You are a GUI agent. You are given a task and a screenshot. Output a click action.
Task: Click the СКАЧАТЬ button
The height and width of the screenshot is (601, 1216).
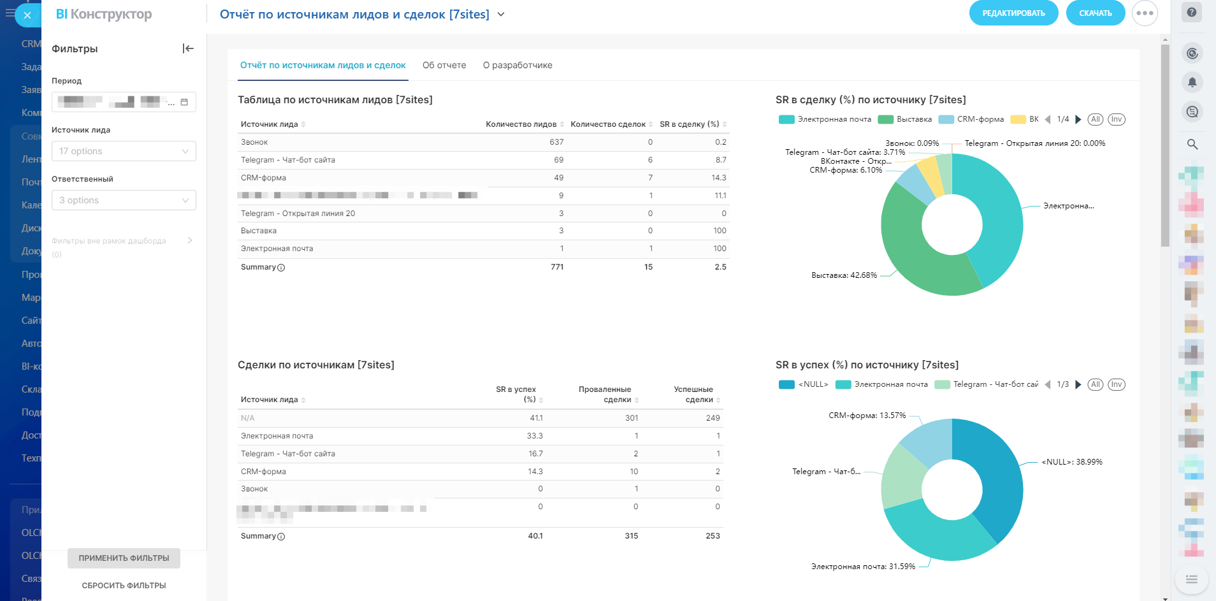pos(1095,13)
